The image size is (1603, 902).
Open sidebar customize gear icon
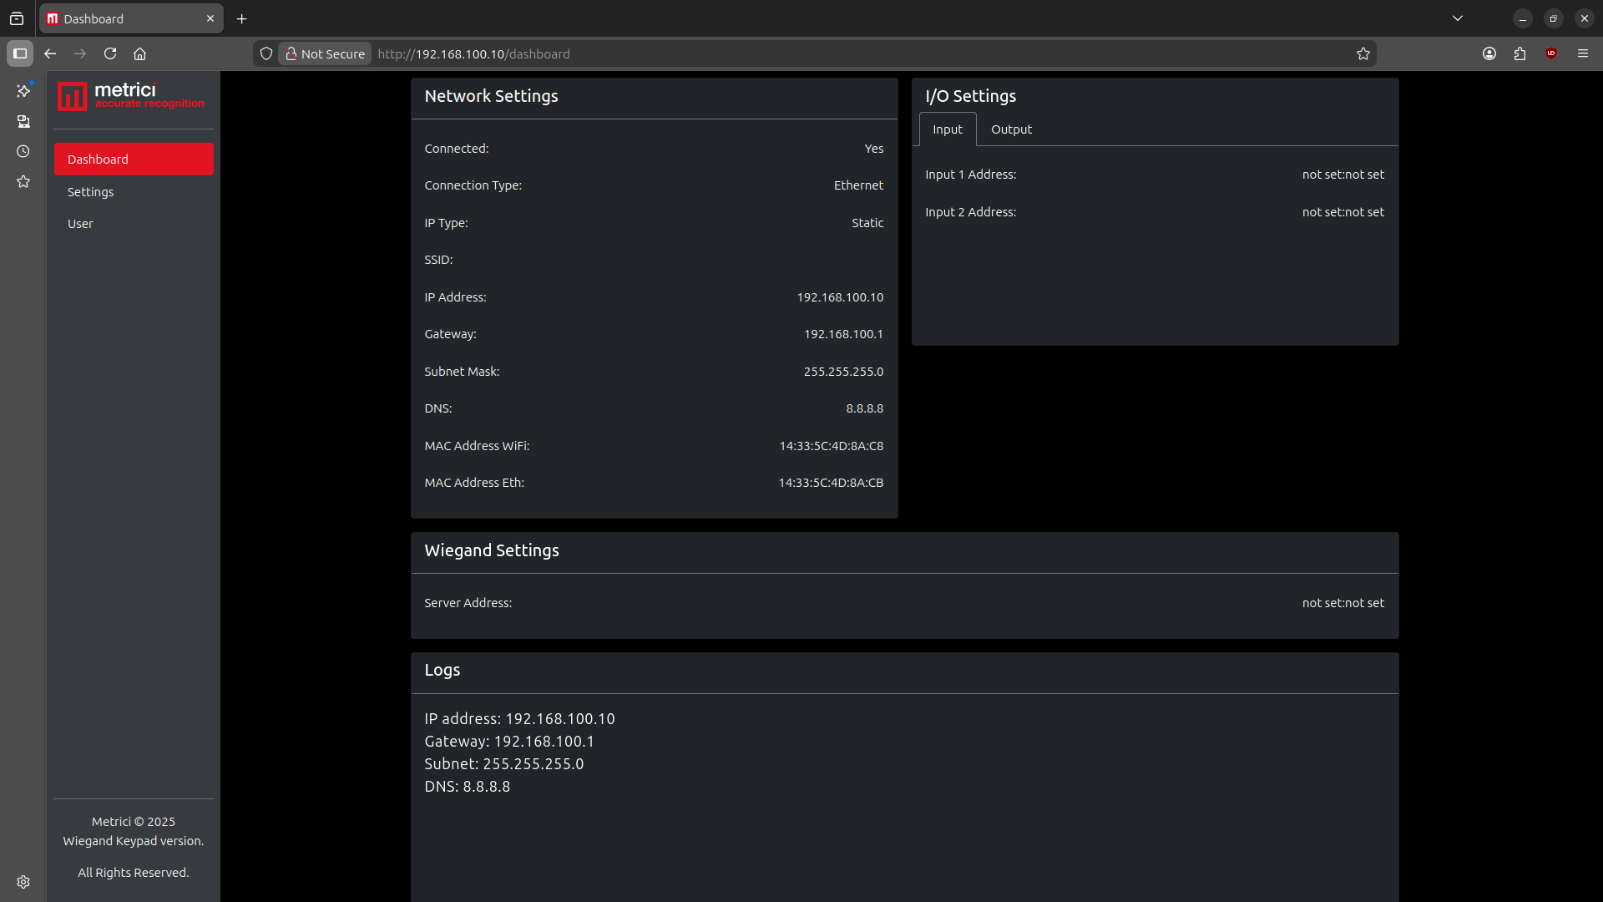click(23, 882)
